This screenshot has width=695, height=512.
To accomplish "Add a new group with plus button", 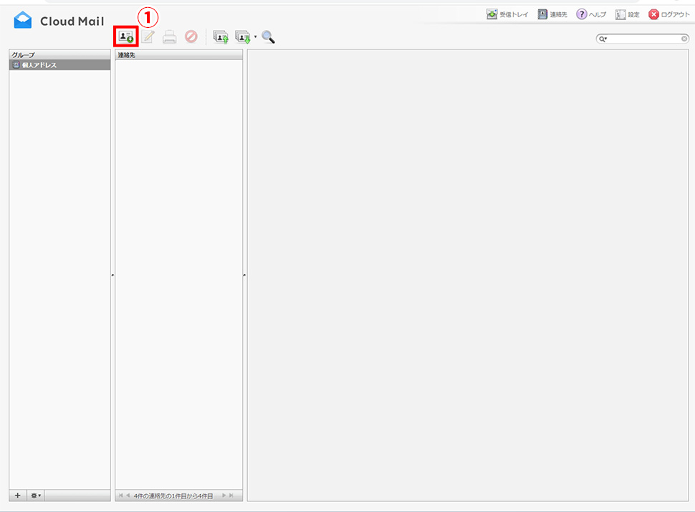I will tap(18, 496).
